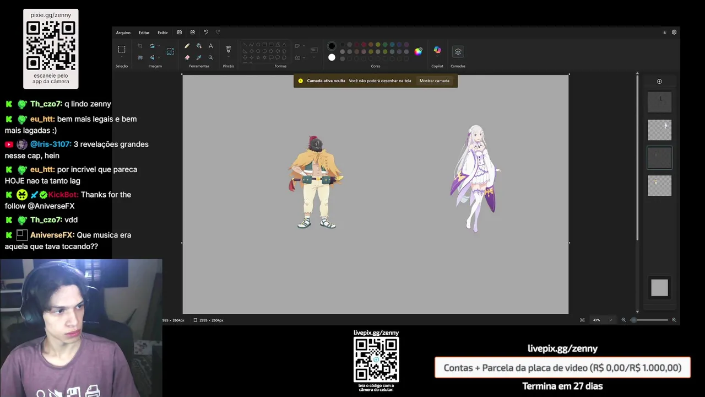Pick the yellow swatch in Cores palette
This screenshot has width=705, height=397.
coord(378,45)
